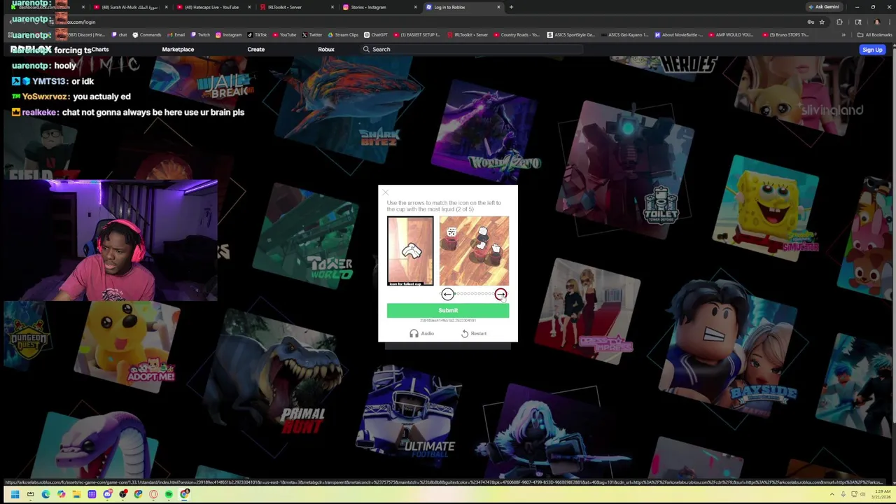Open ASICS SportStyle bookmark
This screenshot has height=504, width=896.
click(571, 34)
